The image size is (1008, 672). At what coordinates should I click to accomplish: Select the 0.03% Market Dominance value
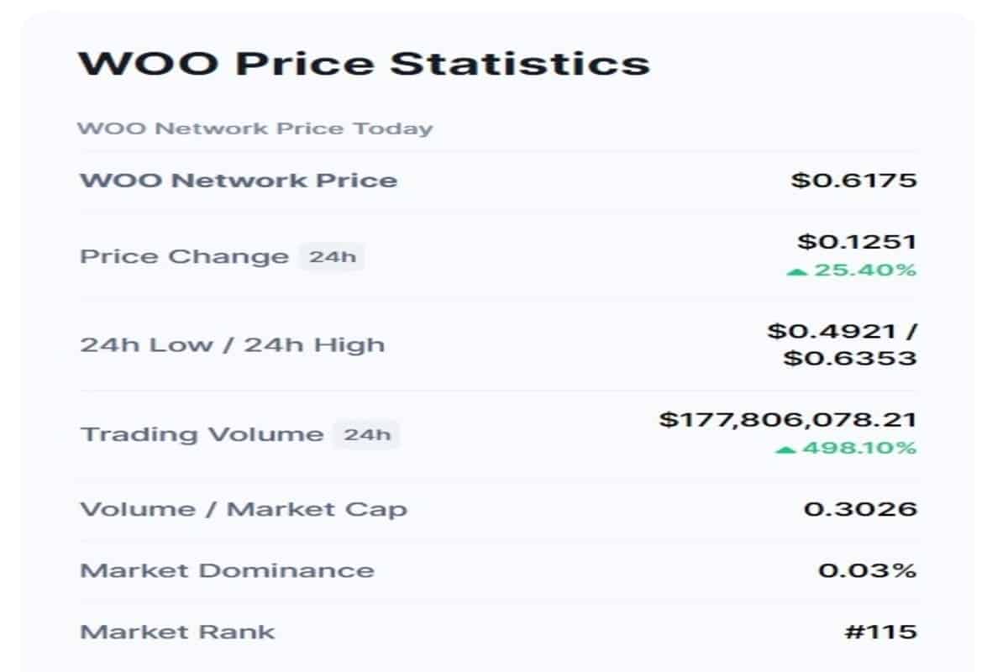point(868,570)
